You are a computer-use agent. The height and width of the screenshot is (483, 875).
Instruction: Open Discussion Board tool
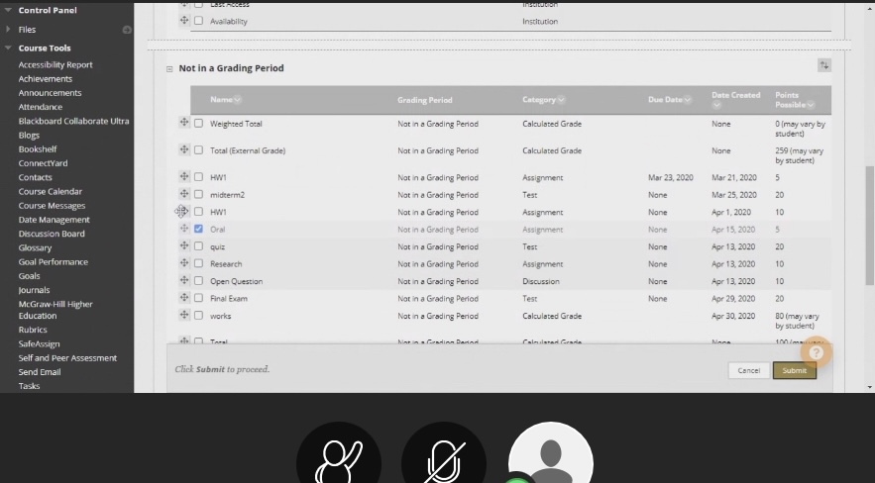[52, 234]
